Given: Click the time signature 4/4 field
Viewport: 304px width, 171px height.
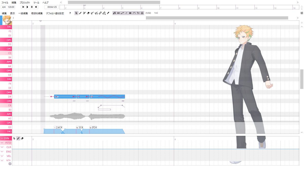Looking at the screenshot, I should coord(4,7).
